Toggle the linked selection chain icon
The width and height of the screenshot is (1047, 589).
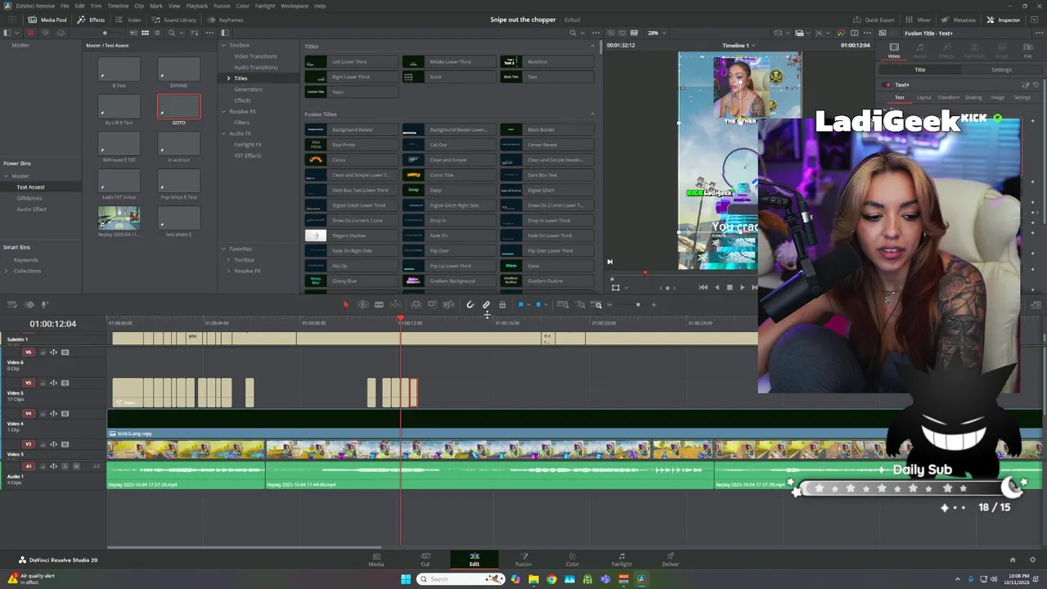pyautogui.click(x=486, y=304)
